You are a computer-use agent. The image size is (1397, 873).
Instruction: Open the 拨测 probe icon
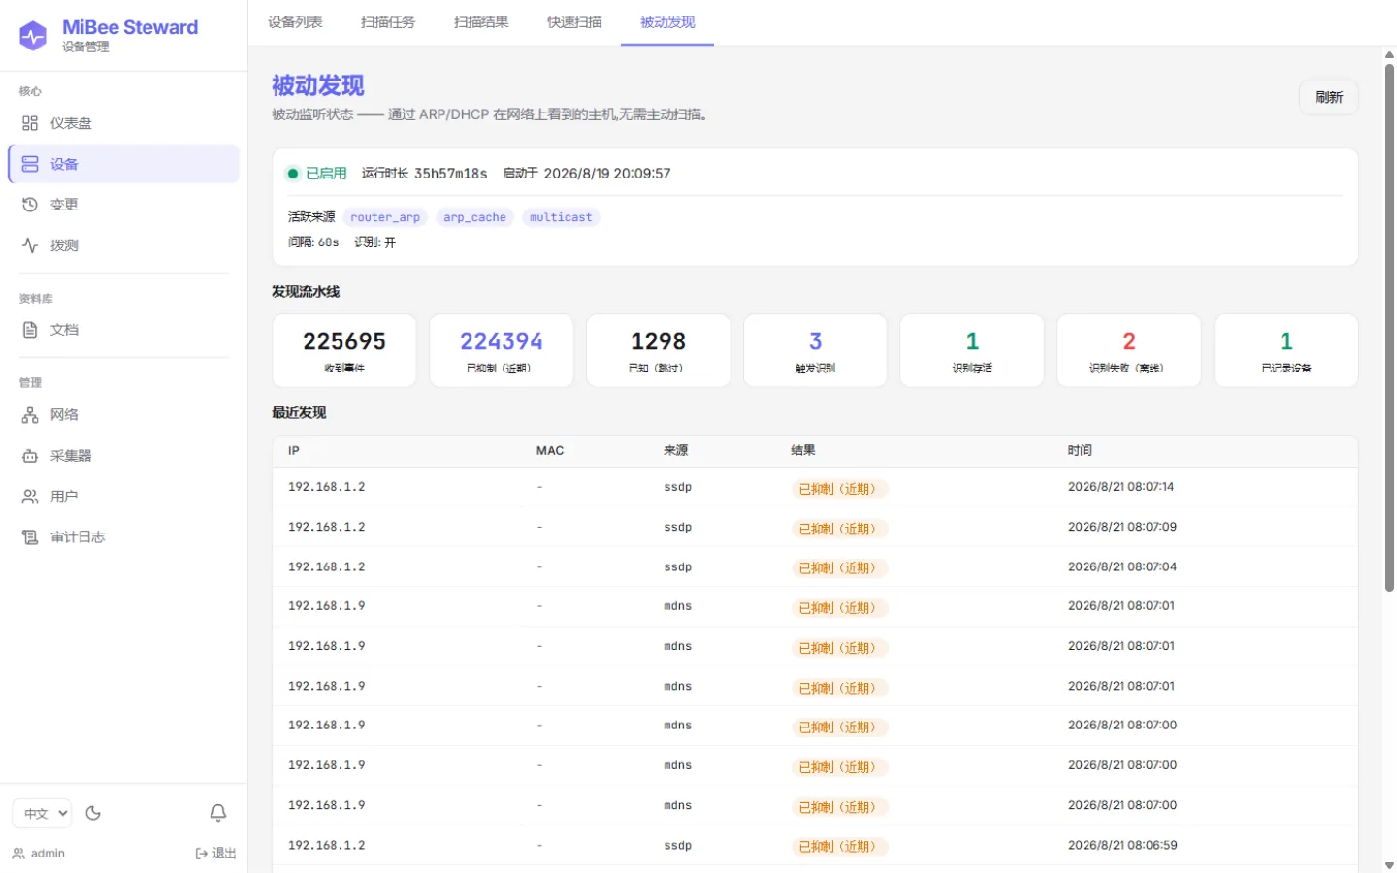click(30, 245)
